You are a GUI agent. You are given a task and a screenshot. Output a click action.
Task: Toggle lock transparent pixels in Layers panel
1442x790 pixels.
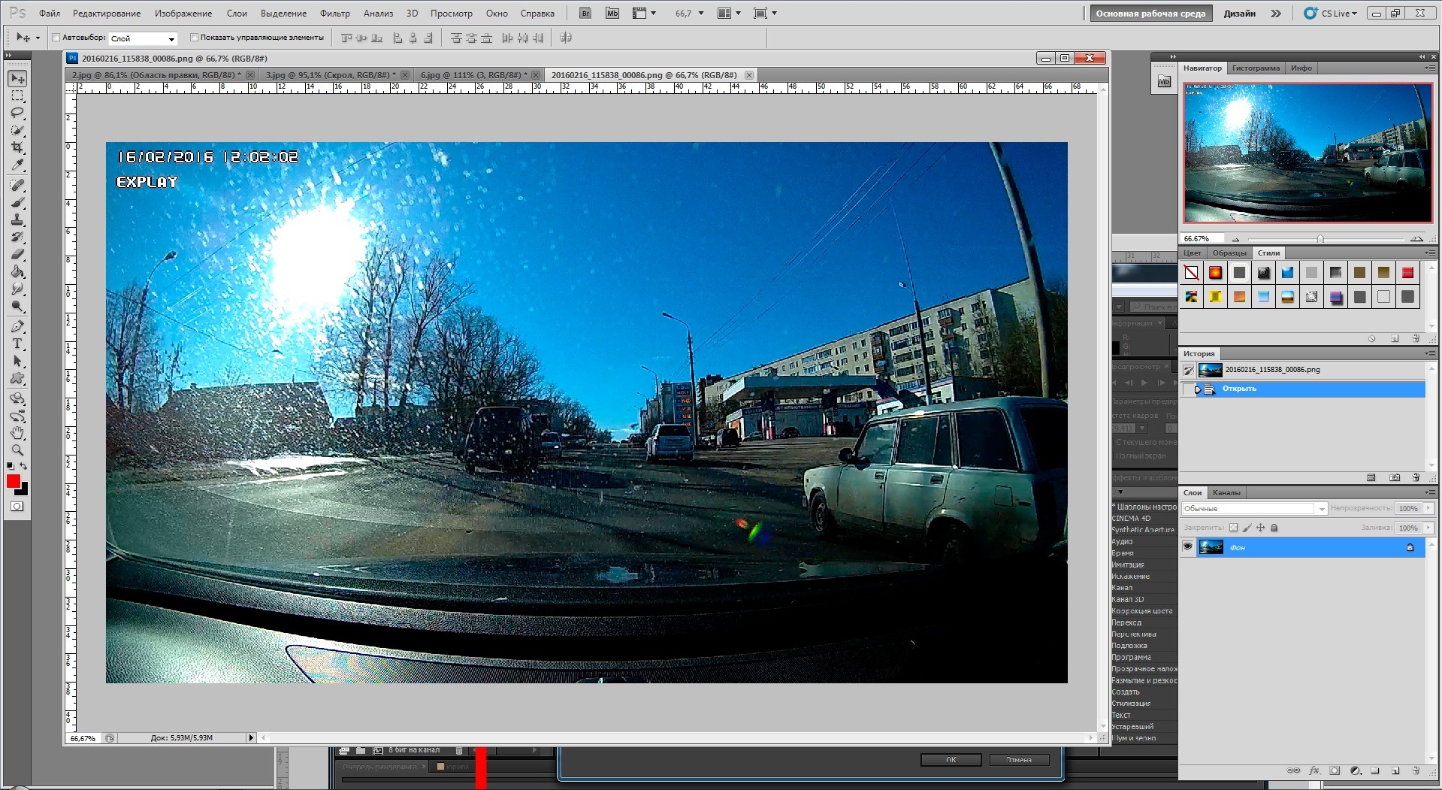(1233, 528)
